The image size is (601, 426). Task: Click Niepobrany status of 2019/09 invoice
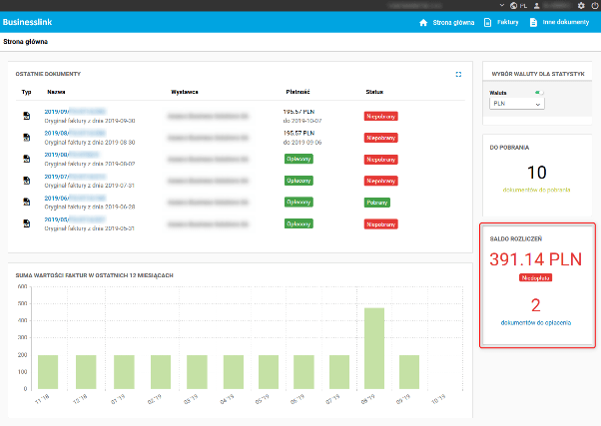click(x=380, y=116)
